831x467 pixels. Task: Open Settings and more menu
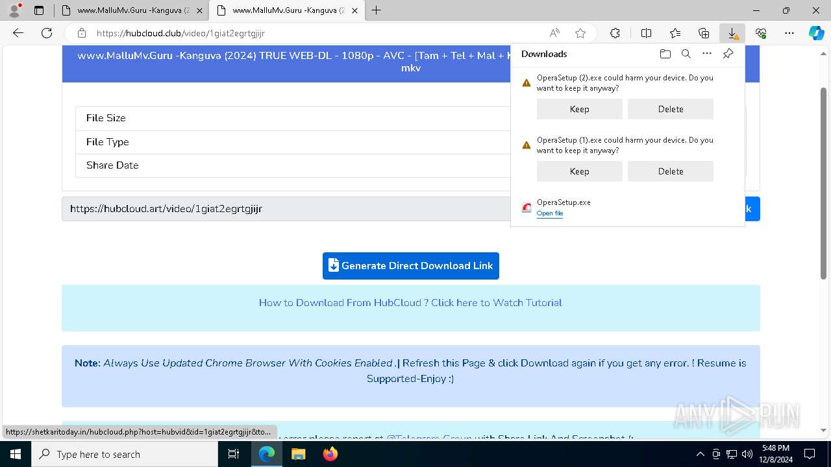tap(789, 33)
